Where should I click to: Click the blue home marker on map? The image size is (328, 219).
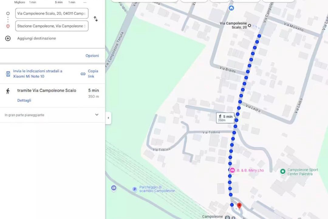point(231,8)
